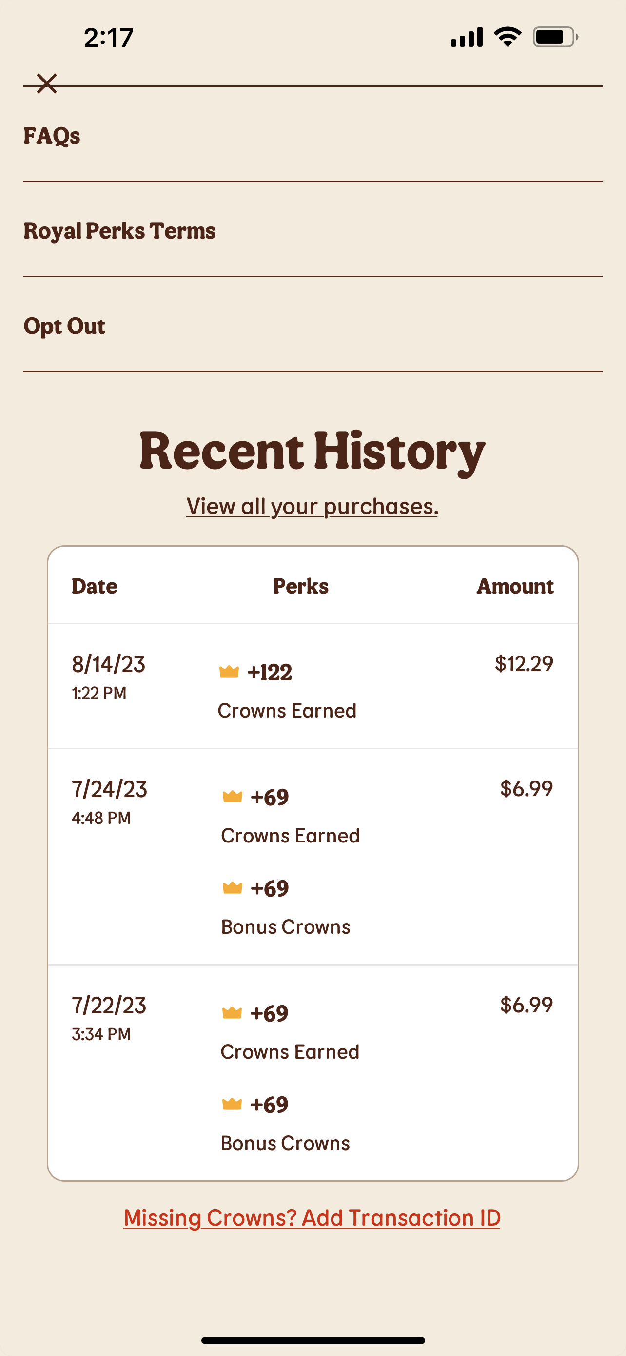This screenshot has height=1356, width=626.
Task: Tap the X close icon at top
Action: pyautogui.click(x=47, y=83)
